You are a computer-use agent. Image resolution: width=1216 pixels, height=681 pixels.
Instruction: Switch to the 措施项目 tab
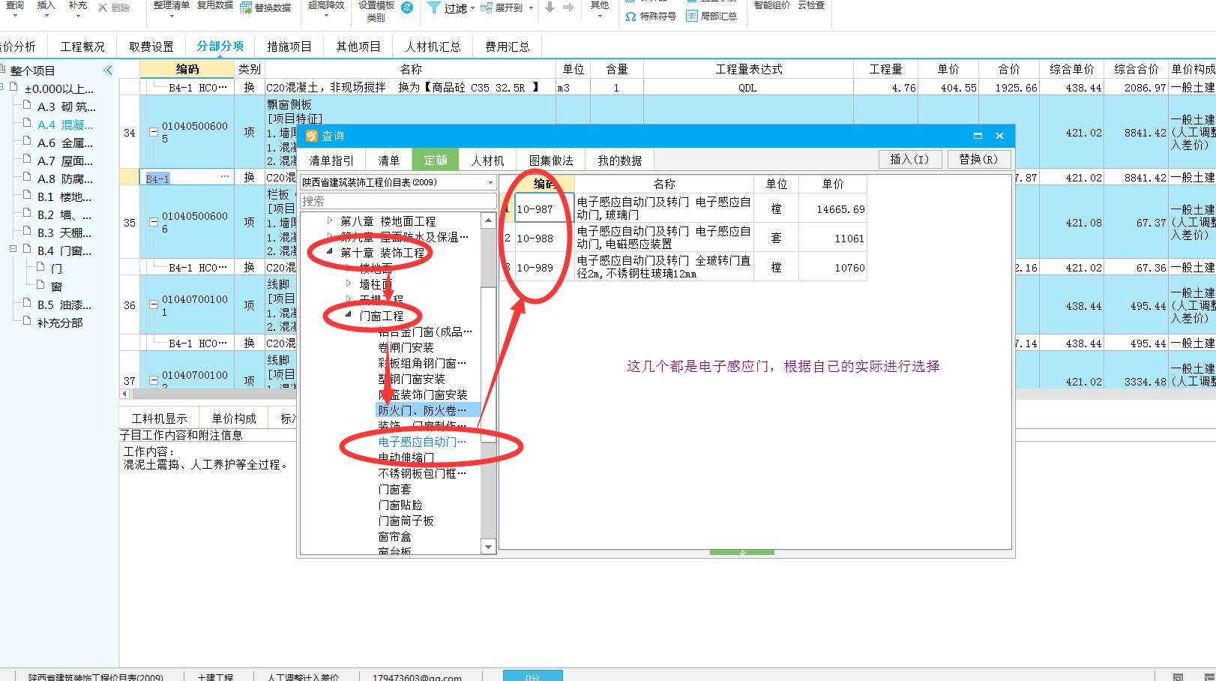coord(289,46)
